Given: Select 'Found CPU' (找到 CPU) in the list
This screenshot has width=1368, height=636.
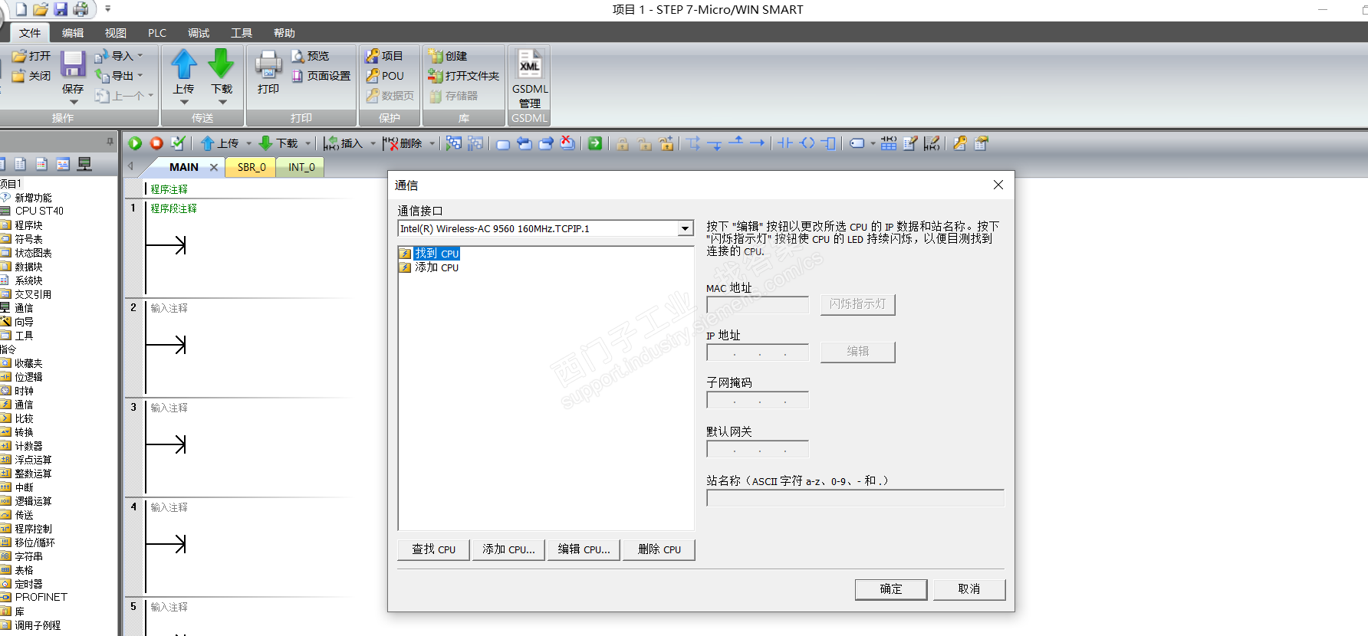Looking at the screenshot, I should click(x=436, y=254).
